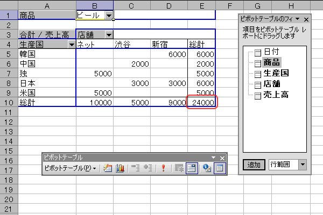Open the ピボットテーブル(P) menu in the toolbar

pyautogui.click(x=70, y=168)
